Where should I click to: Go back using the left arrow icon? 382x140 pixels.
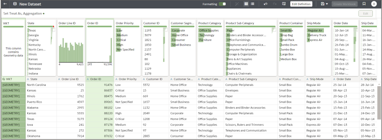pos(5,4)
